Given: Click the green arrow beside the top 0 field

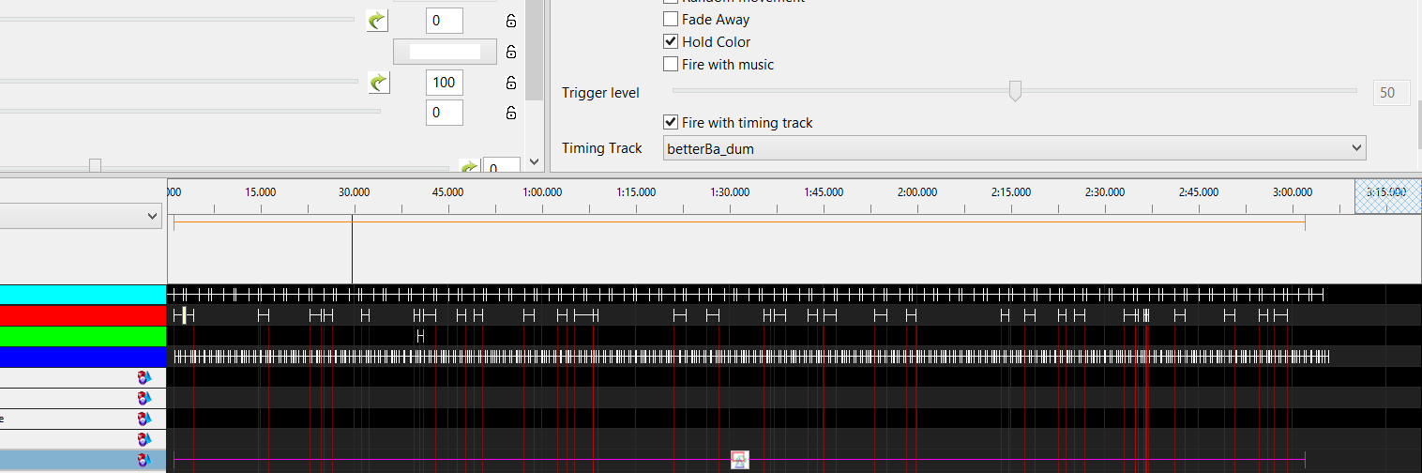Looking at the screenshot, I should (377, 20).
